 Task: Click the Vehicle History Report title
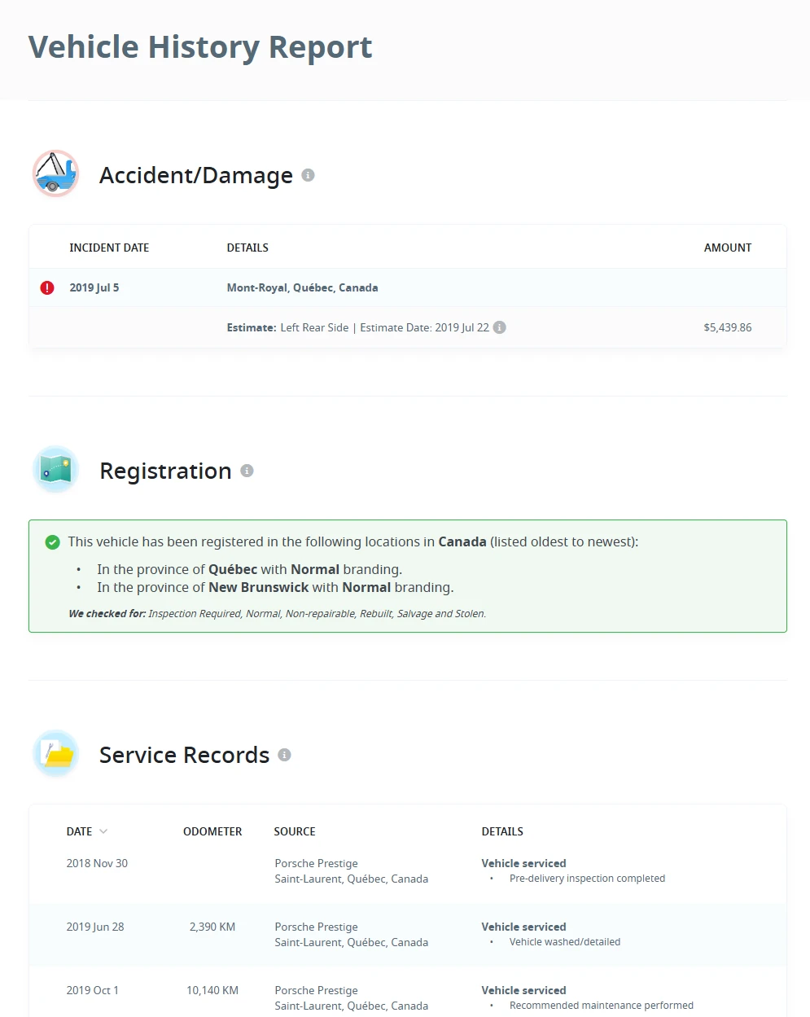click(x=200, y=47)
